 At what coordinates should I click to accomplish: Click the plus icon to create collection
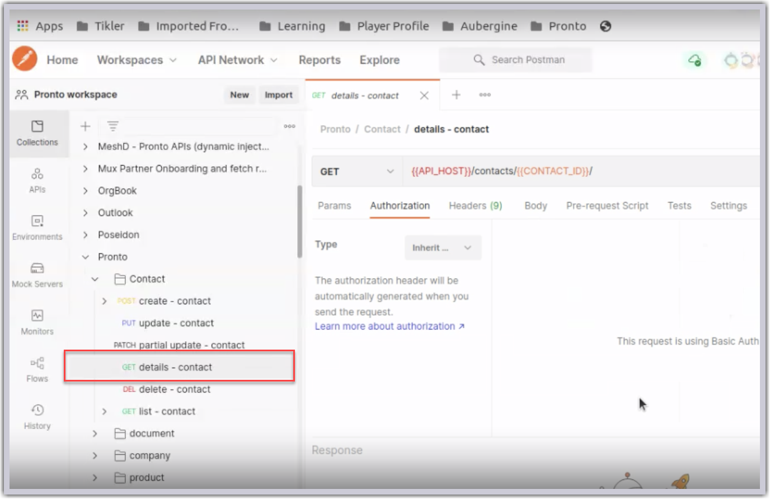(x=85, y=126)
